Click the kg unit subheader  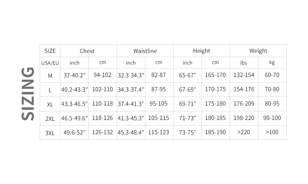(x=272, y=63)
